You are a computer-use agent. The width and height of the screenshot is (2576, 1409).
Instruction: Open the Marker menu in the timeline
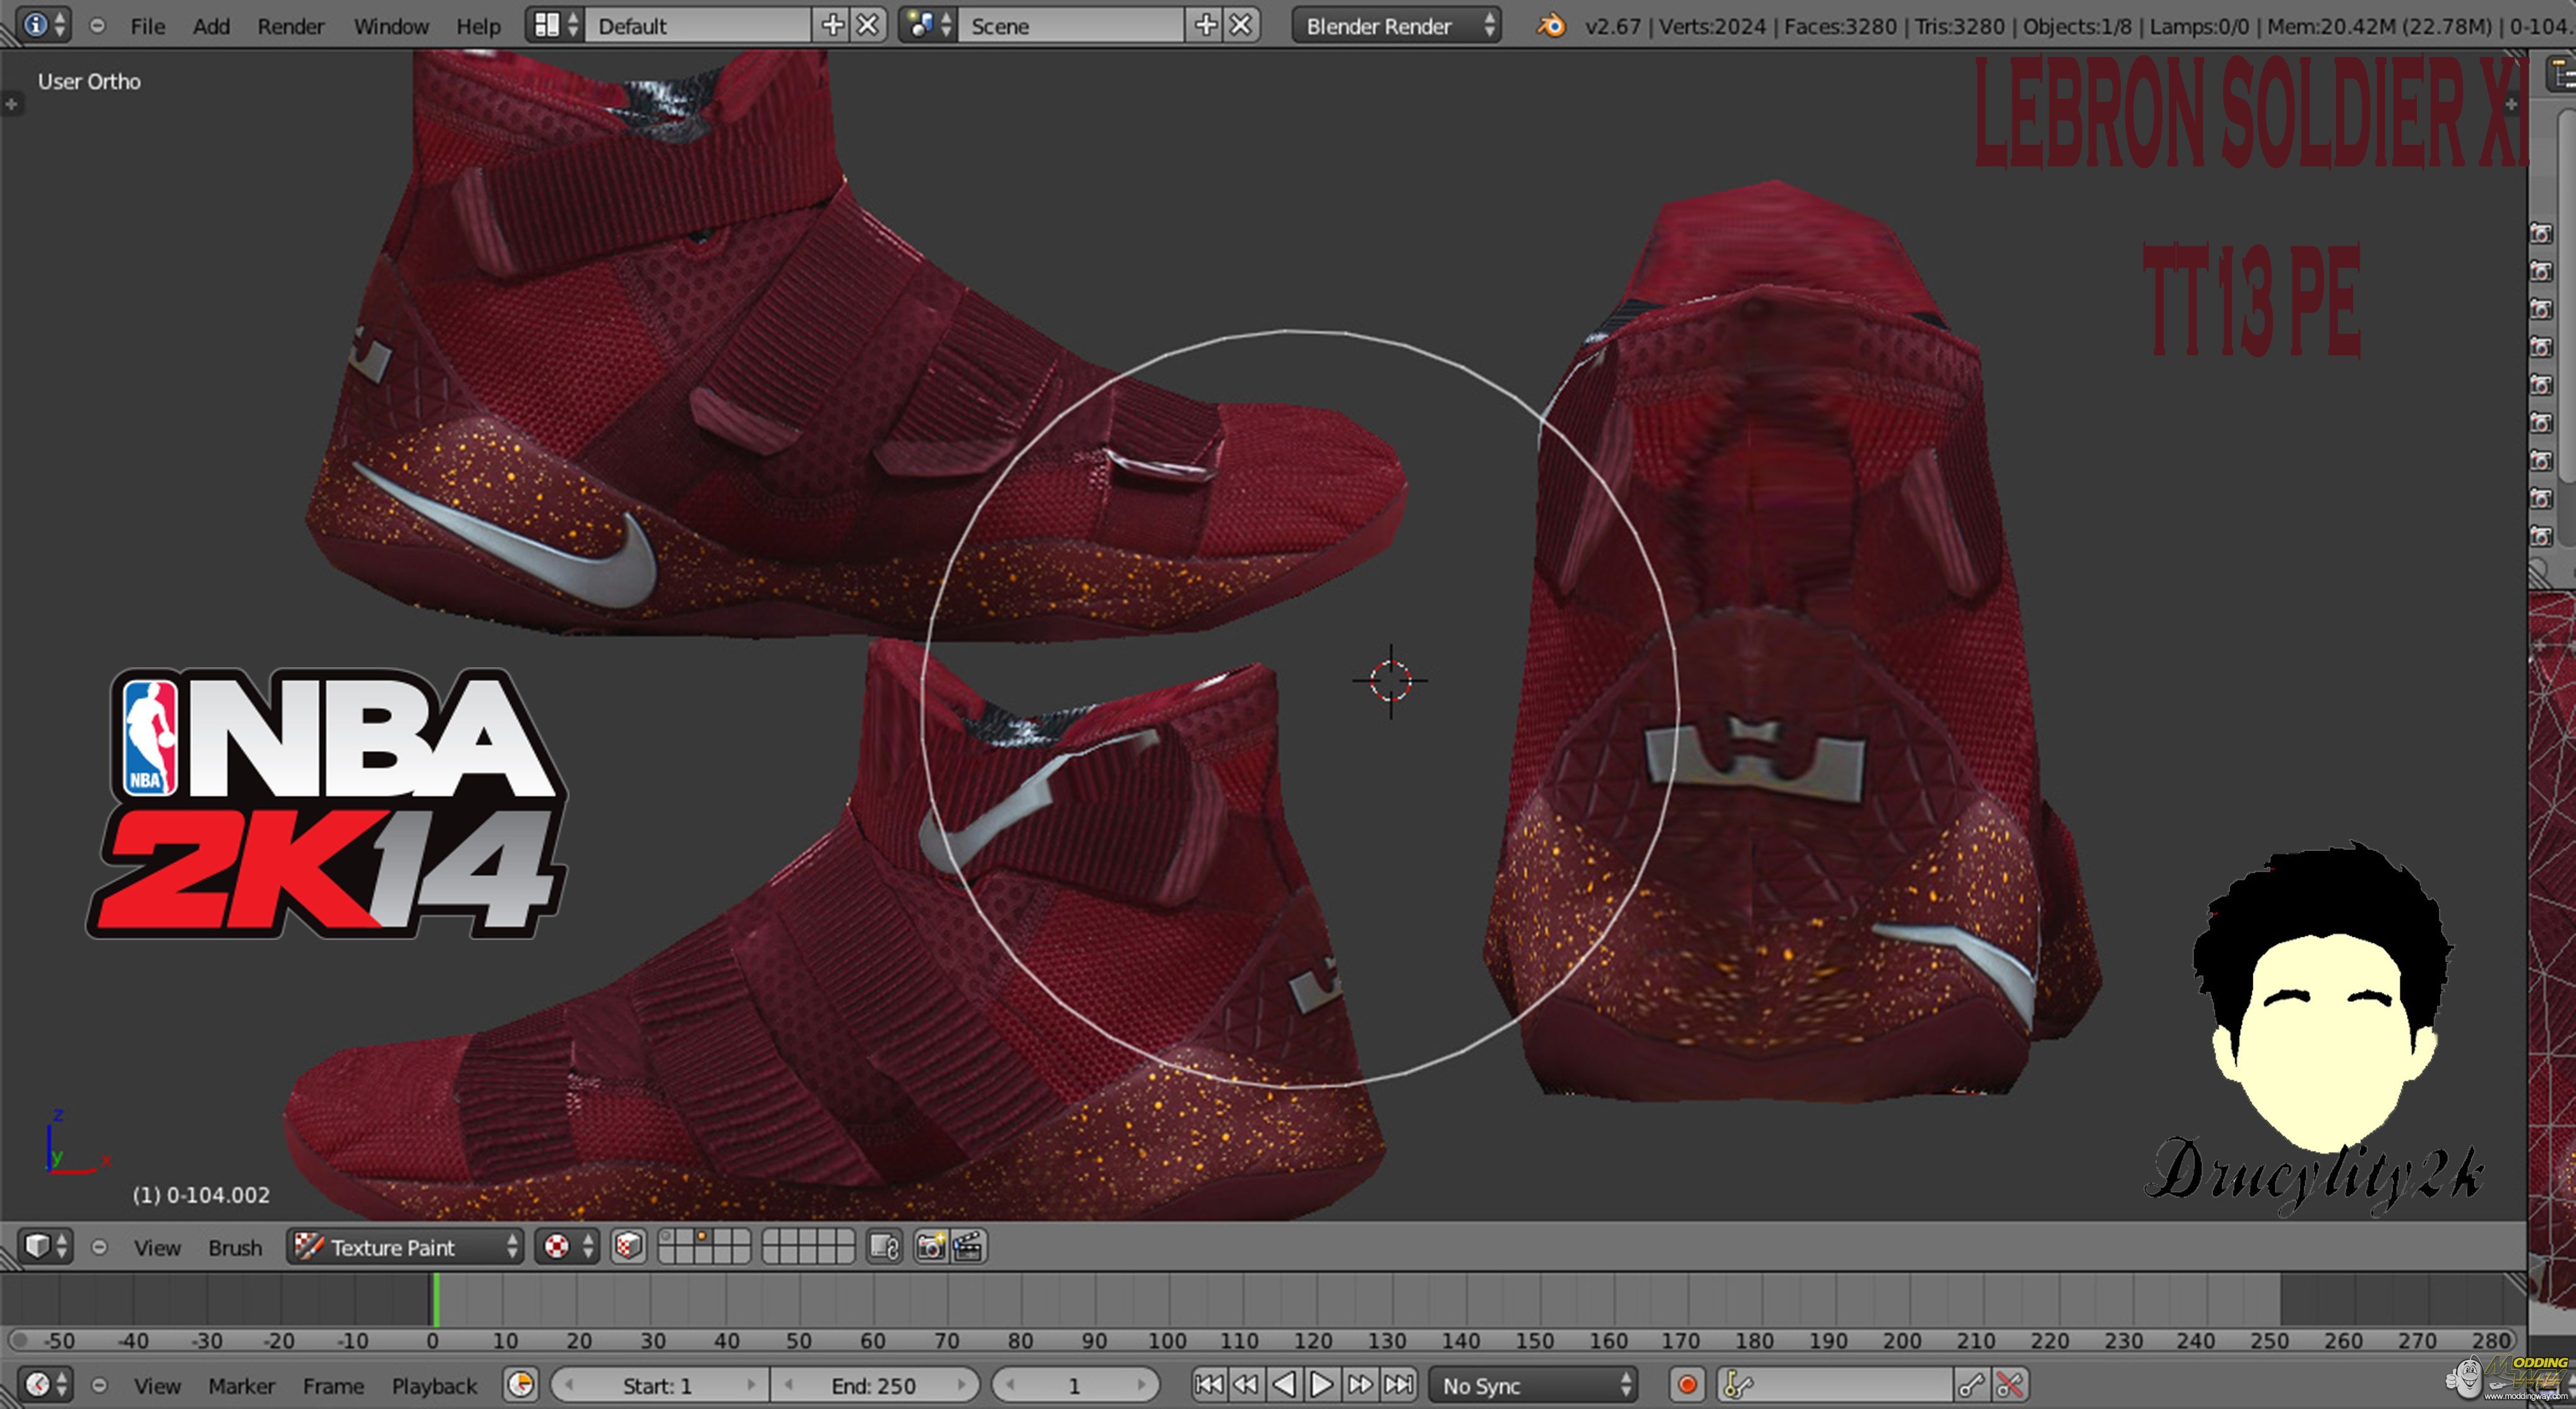pos(241,1385)
